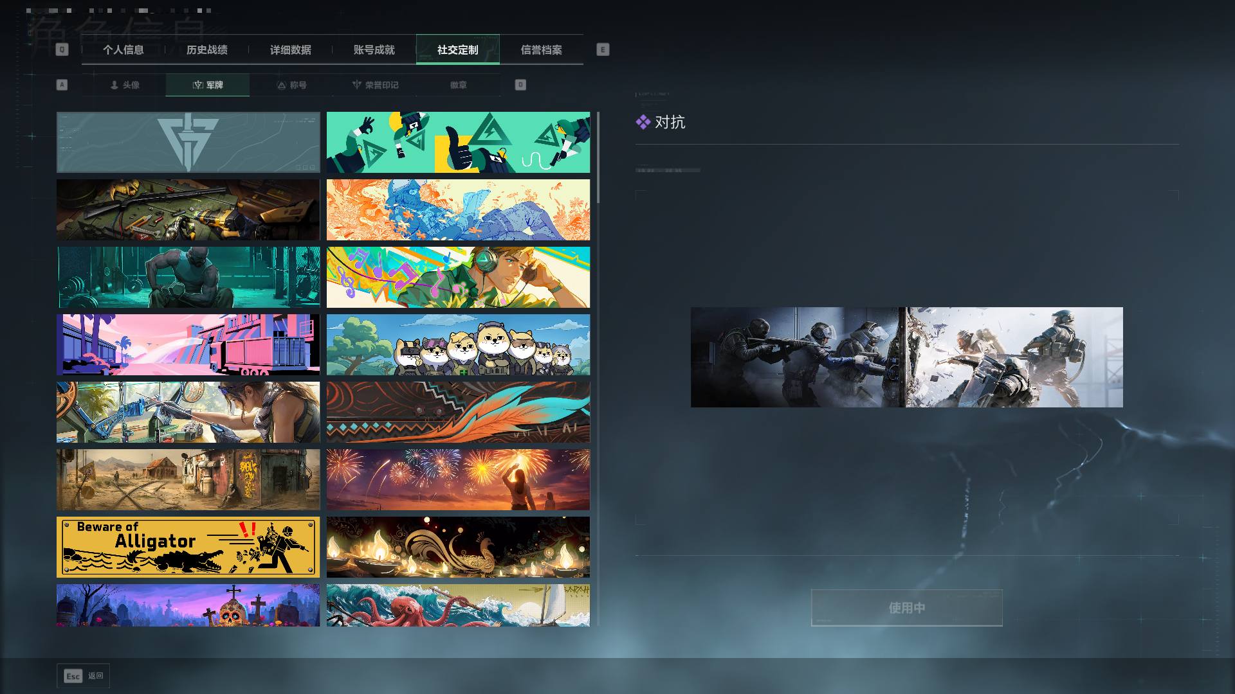Select the Beware of Alligator banner
Screen dimensions: 1235x694
point(188,547)
